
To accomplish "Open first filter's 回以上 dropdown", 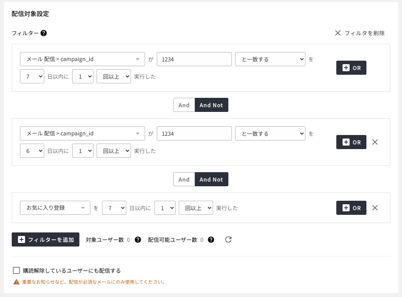I will [114, 76].
